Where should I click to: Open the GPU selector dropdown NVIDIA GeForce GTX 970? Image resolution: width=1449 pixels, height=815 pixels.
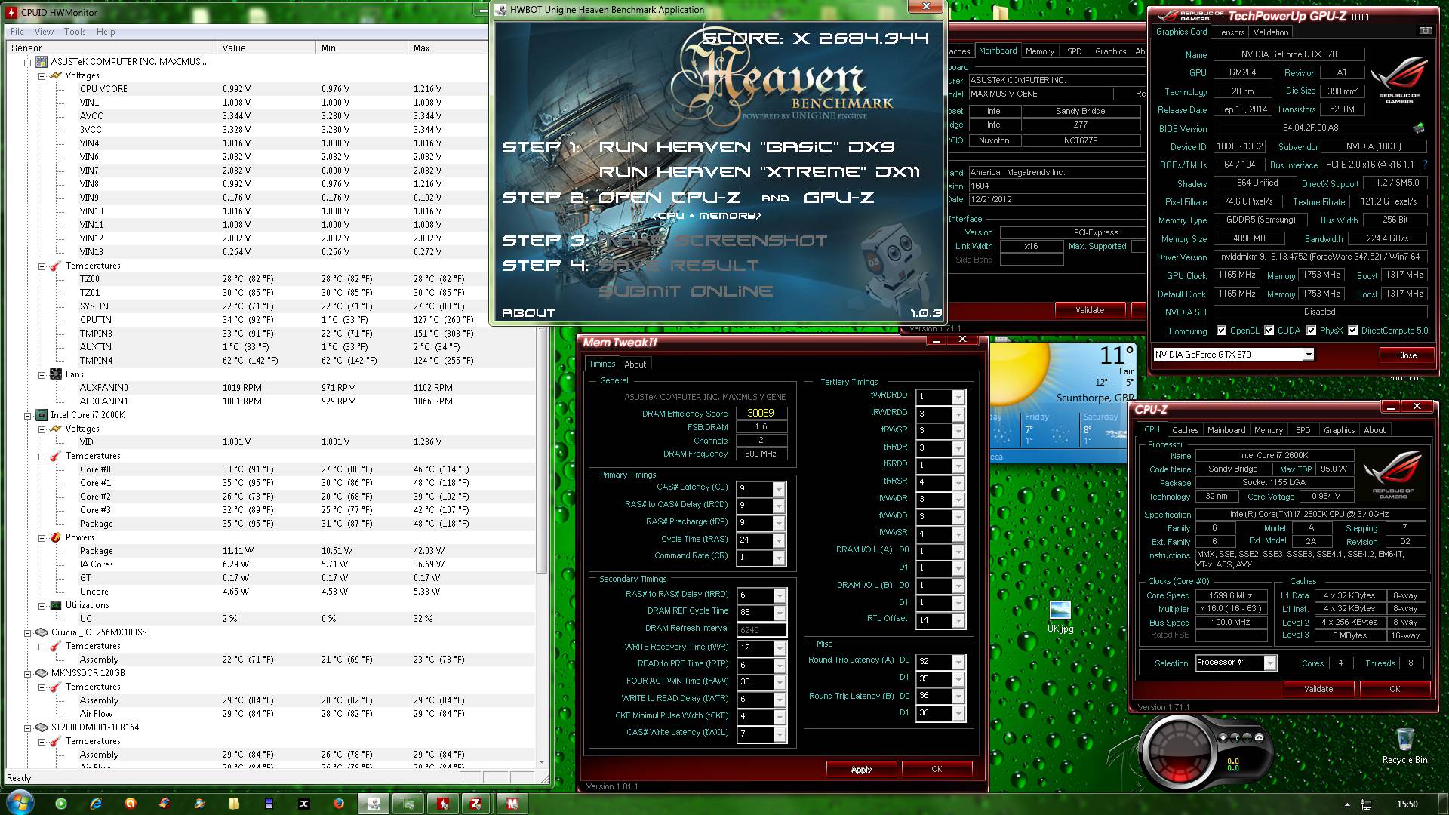pos(1309,355)
